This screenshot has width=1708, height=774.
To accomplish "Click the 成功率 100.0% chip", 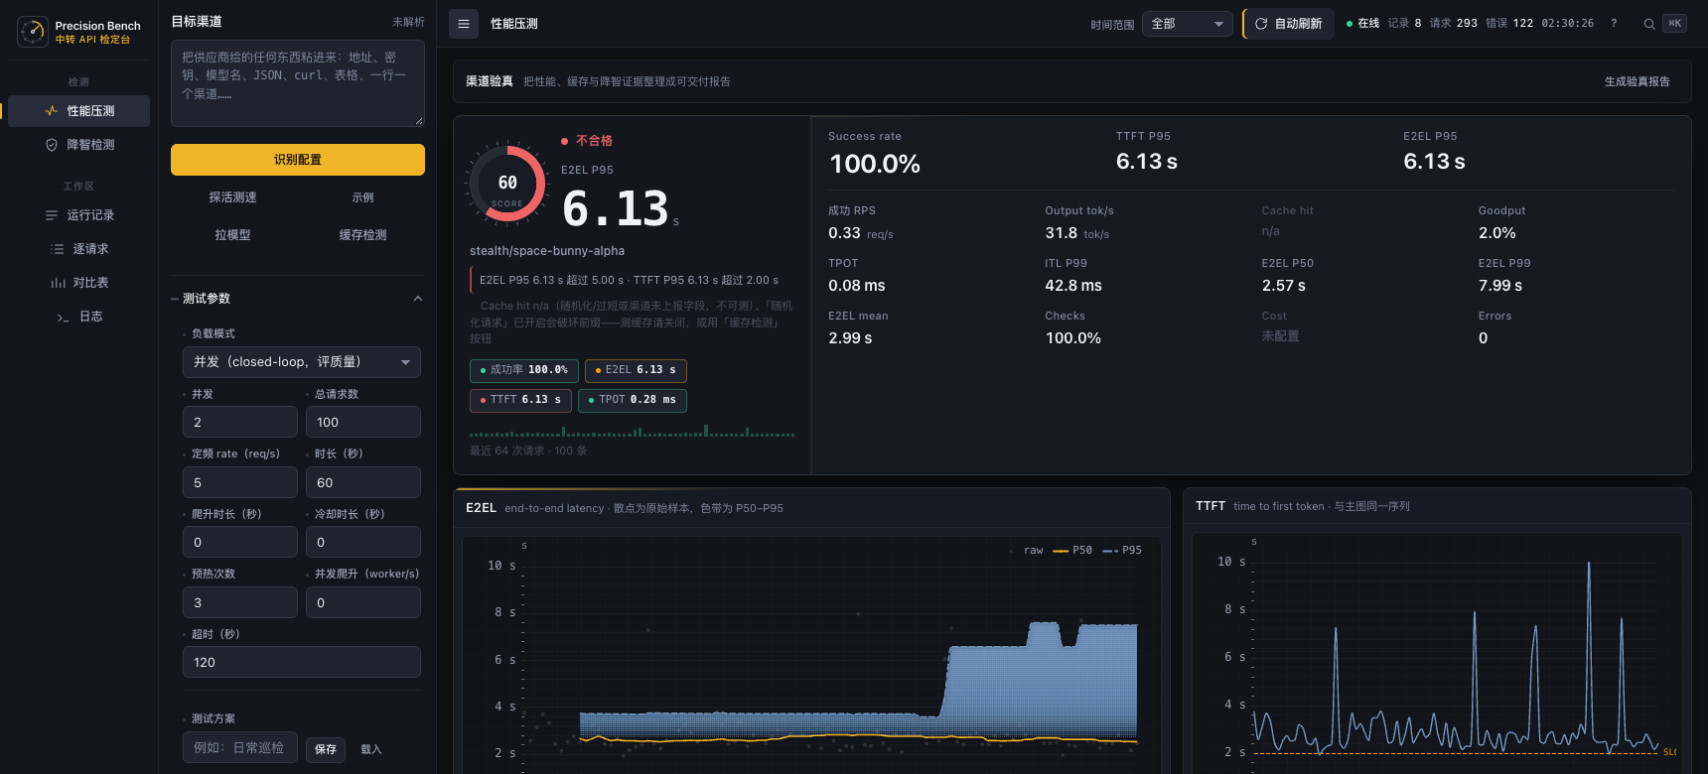I will click(x=523, y=370).
